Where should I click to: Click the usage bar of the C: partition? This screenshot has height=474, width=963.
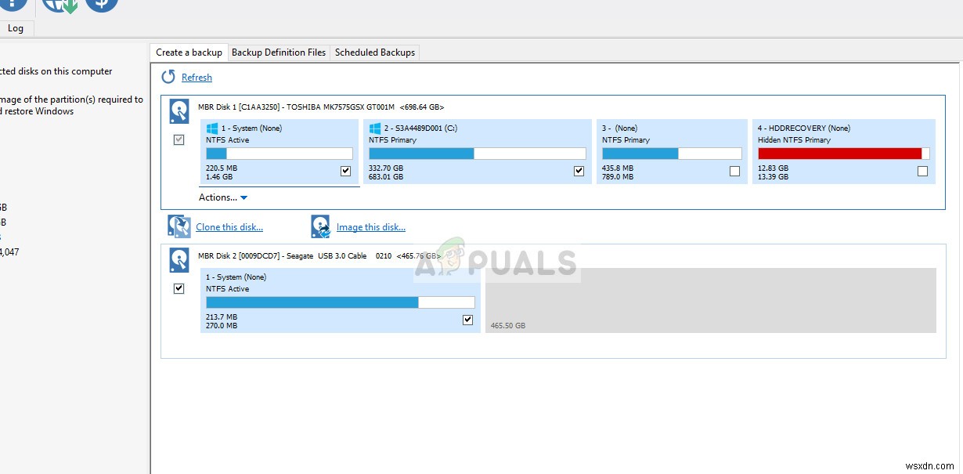click(478, 154)
